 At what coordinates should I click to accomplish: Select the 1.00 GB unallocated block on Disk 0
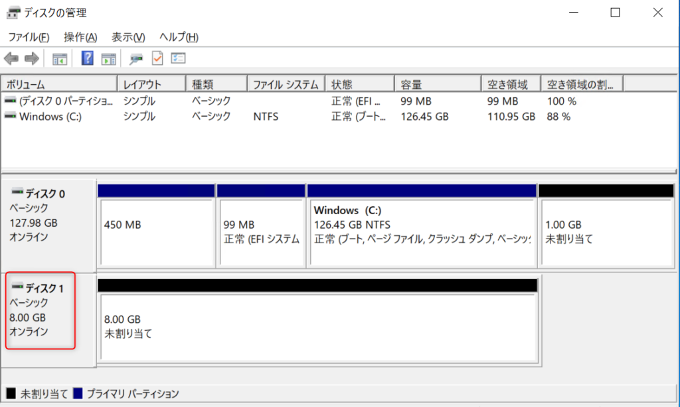click(606, 226)
